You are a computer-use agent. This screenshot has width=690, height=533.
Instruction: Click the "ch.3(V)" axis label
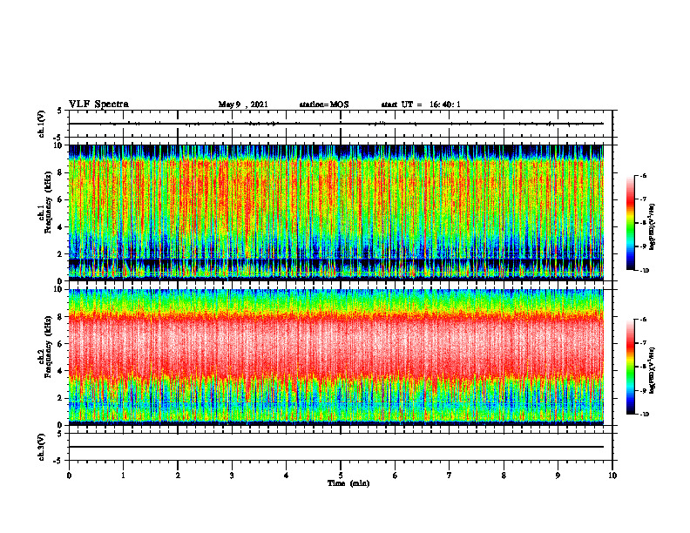tap(42, 447)
